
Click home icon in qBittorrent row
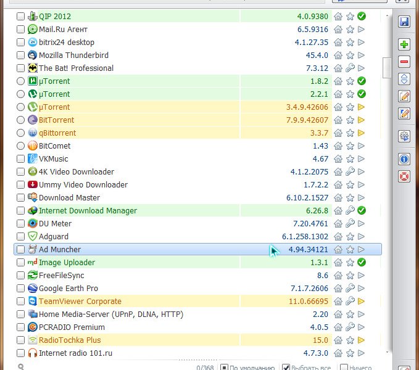pyautogui.click(x=338, y=133)
